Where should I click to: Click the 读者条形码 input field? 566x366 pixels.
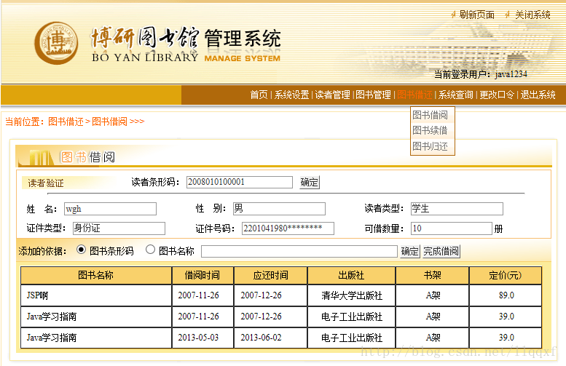(x=240, y=182)
